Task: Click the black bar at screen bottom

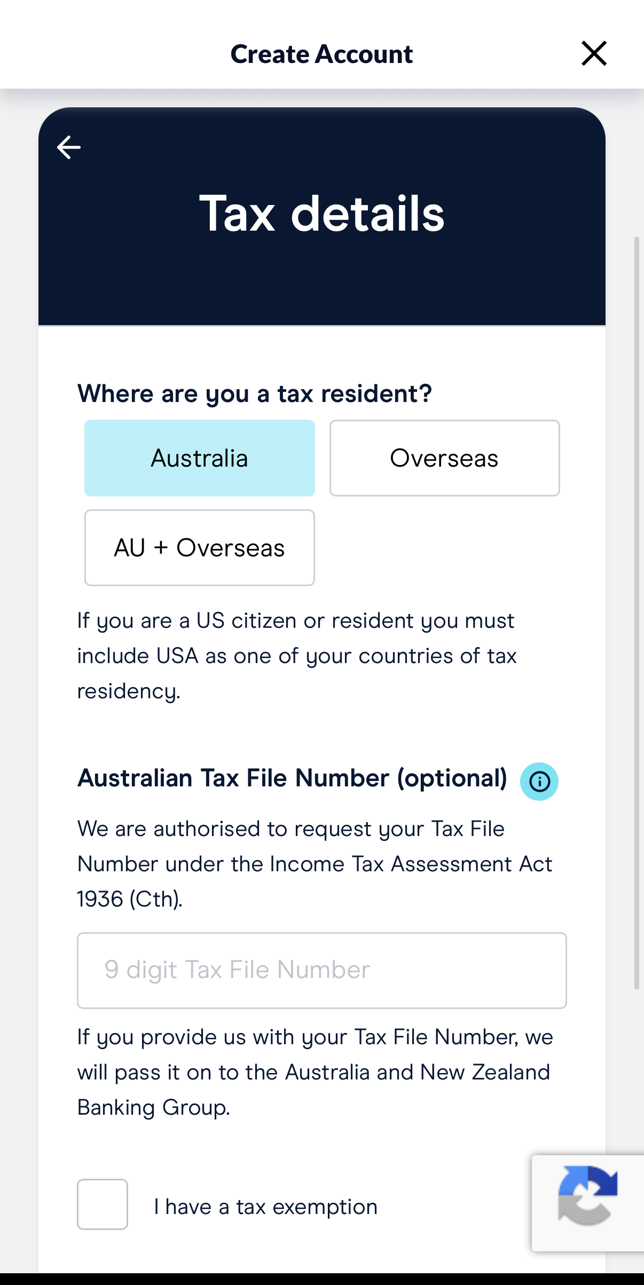Action: [x=321, y=1279]
